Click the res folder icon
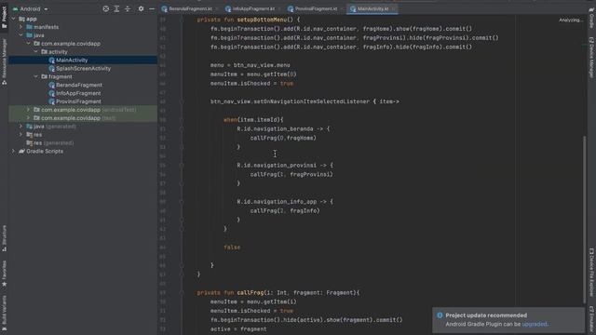Screen dimensions: 596x335 coord(29,135)
